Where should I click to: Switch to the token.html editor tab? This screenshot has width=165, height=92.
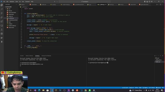click(133, 5)
